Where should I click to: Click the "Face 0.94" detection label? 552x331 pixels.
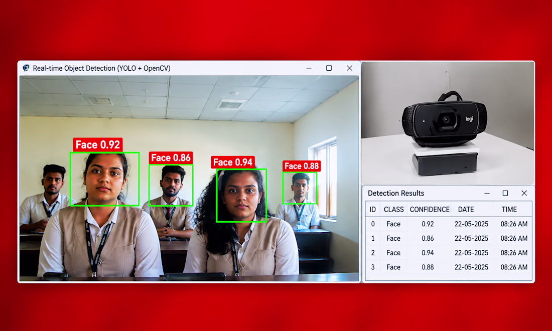click(233, 162)
